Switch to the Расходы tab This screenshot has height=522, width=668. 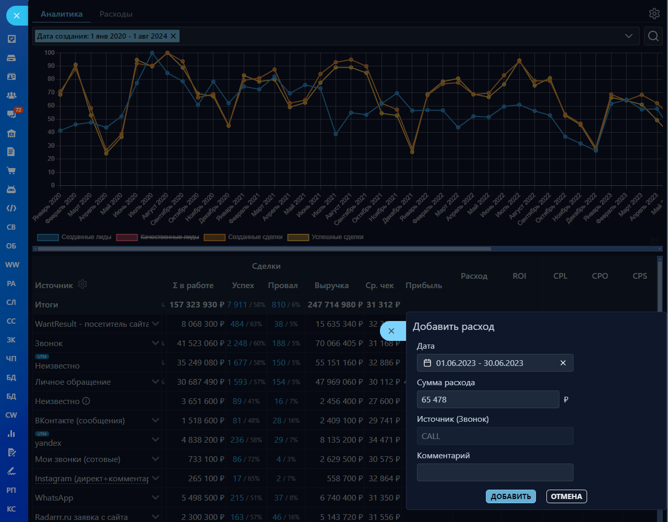tap(116, 14)
